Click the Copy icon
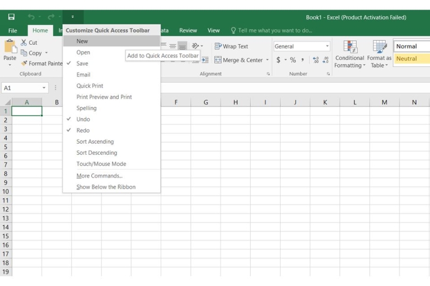This screenshot has height=286, width=430. pyautogui.click(x=24, y=53)
